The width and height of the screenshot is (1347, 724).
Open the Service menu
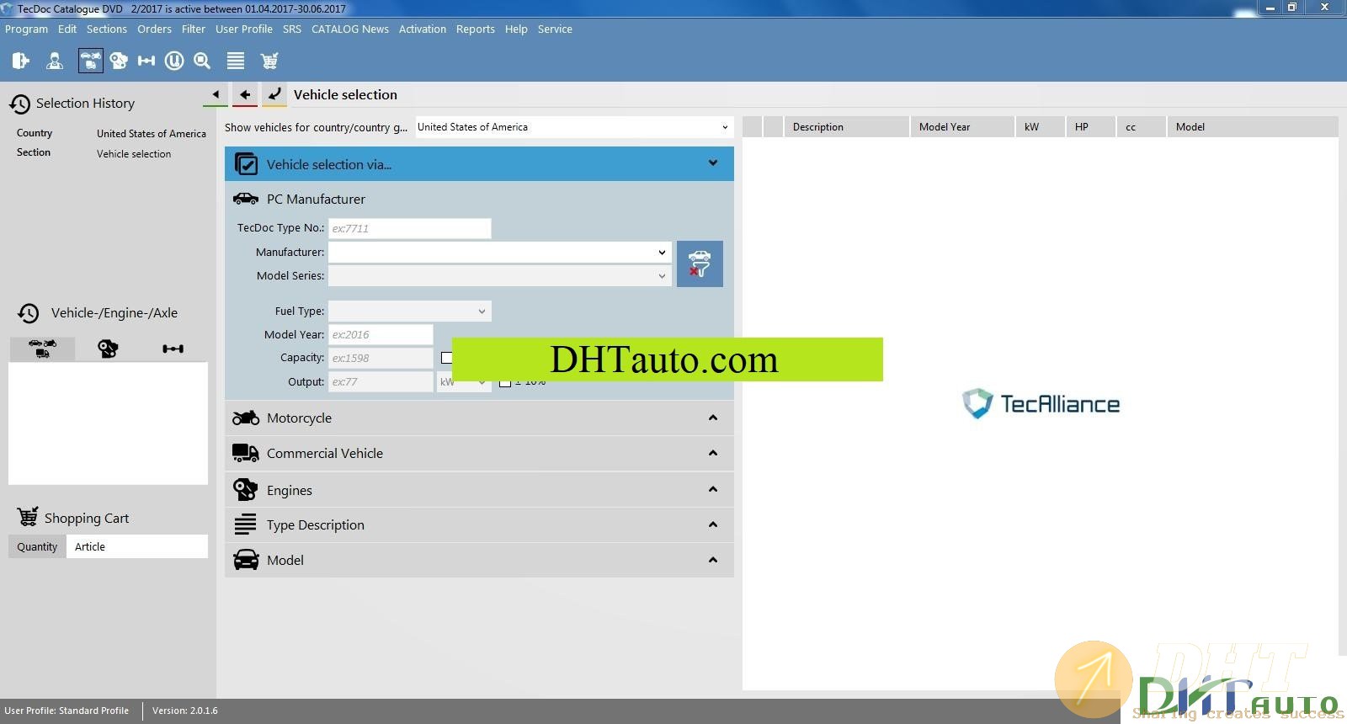pos(555,29)
